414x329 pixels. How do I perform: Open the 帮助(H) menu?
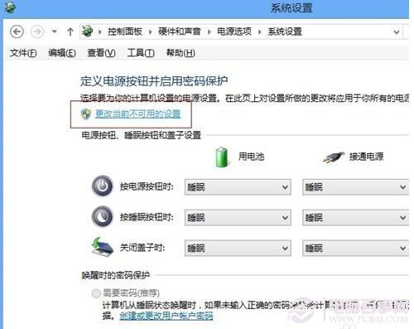(181, 52)
